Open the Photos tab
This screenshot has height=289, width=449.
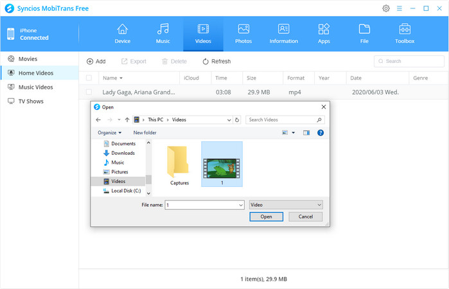[x=243, y=34]
